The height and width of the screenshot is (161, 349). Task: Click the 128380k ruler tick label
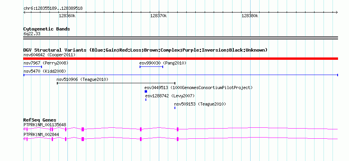click(x=250, y=16)
